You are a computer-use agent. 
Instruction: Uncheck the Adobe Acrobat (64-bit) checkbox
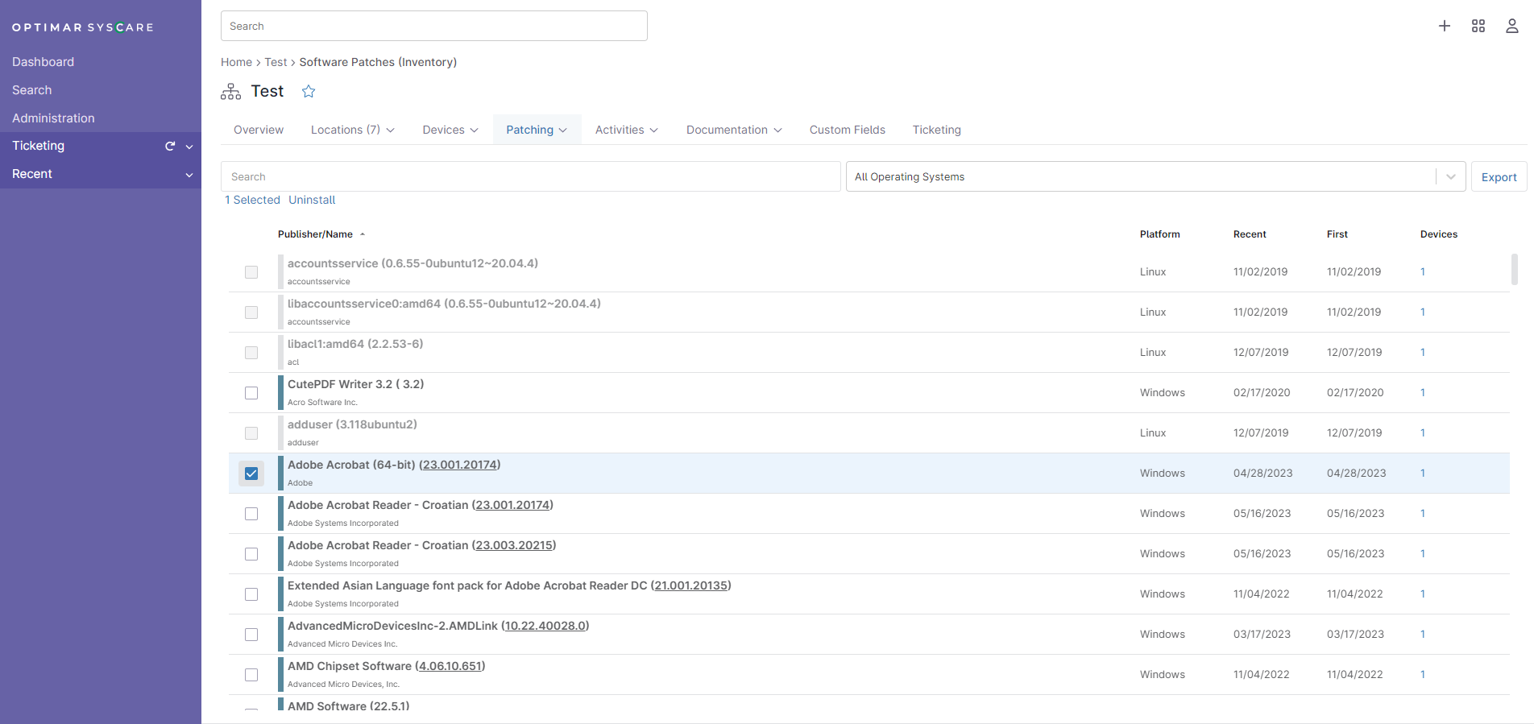point(251,474)
